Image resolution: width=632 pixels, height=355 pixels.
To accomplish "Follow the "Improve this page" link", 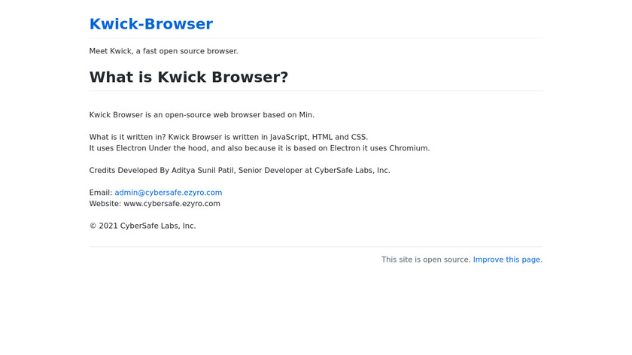I will click(x=506, y=259).
